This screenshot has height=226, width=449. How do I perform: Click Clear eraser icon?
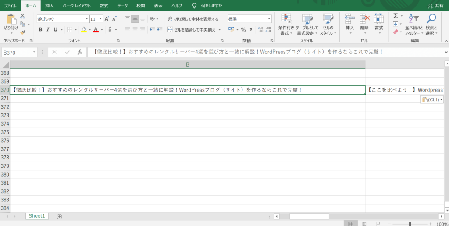coord(396,32)
